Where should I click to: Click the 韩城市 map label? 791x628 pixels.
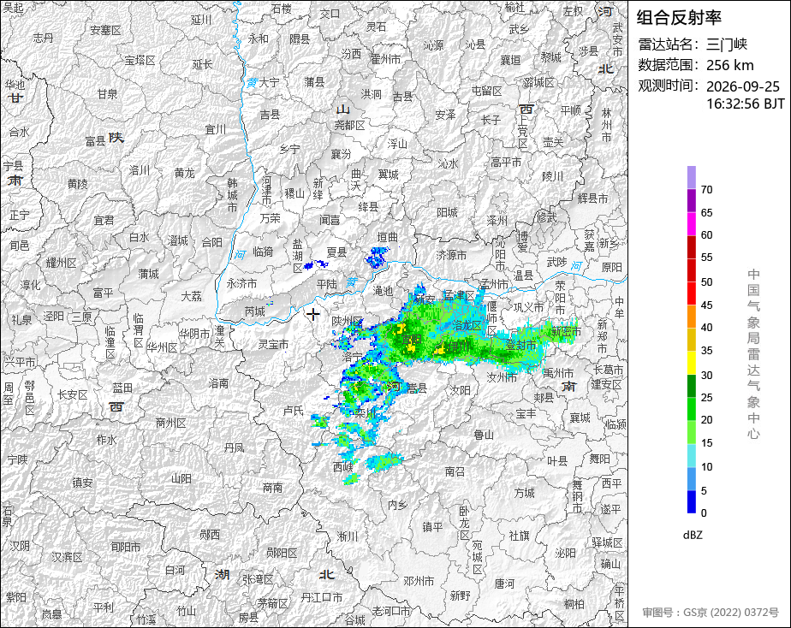pyautogui.click(x=232, y=195)
